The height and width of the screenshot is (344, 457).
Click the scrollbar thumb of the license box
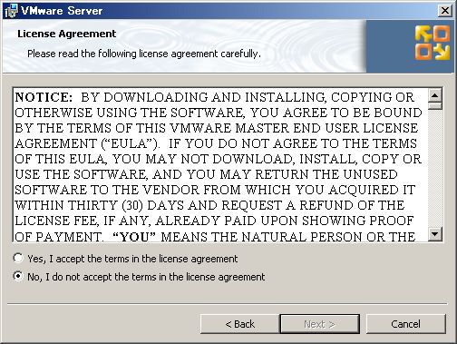[435, 106]
